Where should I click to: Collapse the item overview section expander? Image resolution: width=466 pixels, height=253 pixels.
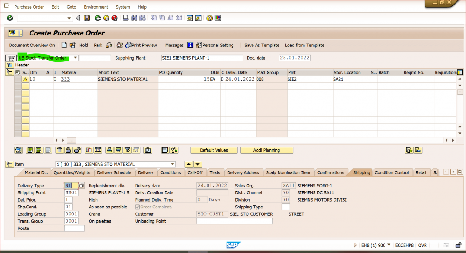click(x=10, y=72)
